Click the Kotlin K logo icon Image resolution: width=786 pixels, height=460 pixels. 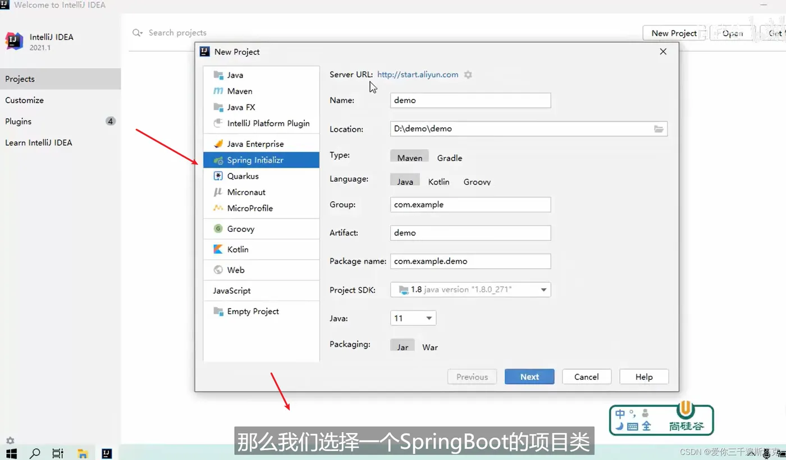point(218,250)
